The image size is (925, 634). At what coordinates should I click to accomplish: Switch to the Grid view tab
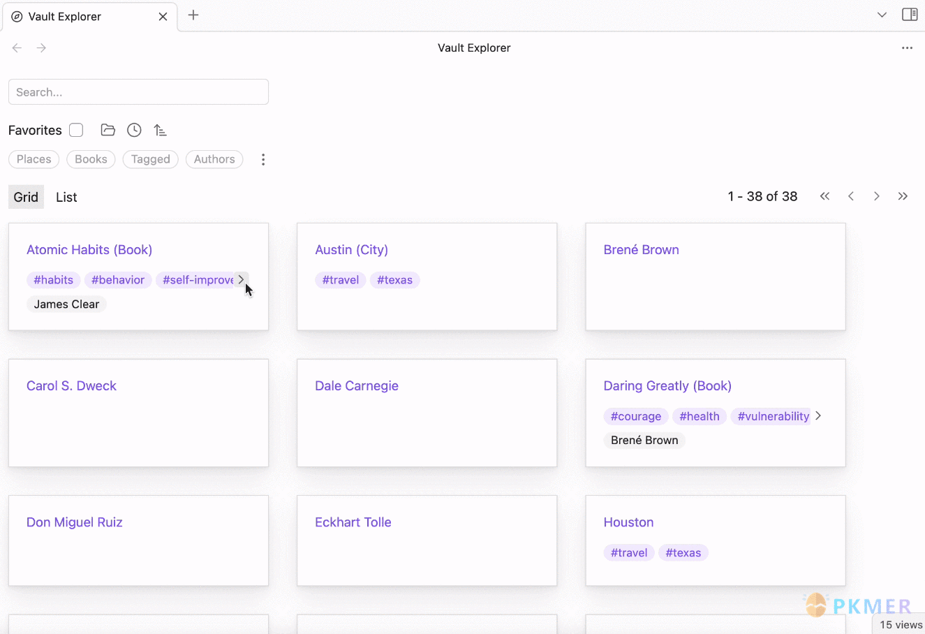[x=26, y=197]
